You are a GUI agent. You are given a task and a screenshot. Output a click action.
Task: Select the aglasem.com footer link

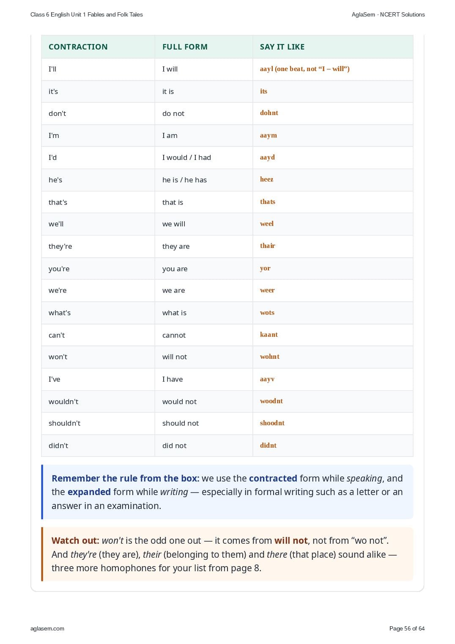pyautogui.click(x=47, y=628)
